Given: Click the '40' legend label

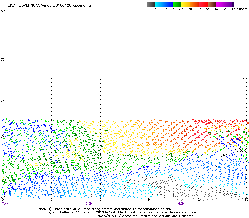Looking at the screenshot, I should pyautogui.click(x=216, y=9).
